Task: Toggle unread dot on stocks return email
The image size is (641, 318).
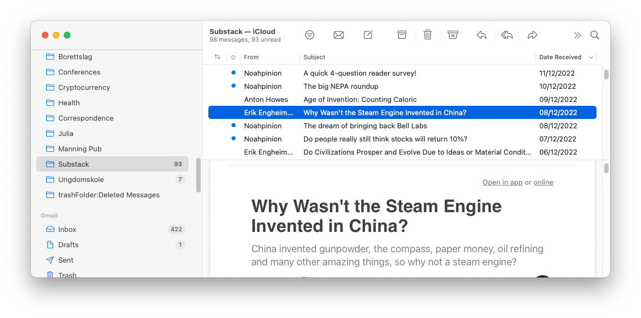Action: click(x=234, y=138)
